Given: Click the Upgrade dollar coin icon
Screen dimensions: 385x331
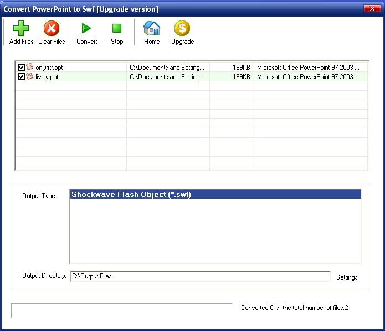Looking at the screenshot, I should (182, 28).
